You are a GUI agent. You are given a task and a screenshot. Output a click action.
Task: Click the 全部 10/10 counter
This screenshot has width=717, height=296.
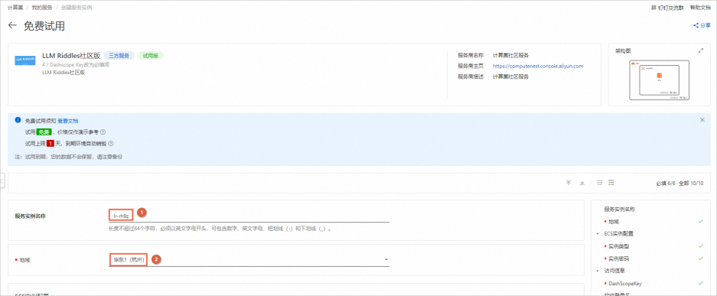690,183
